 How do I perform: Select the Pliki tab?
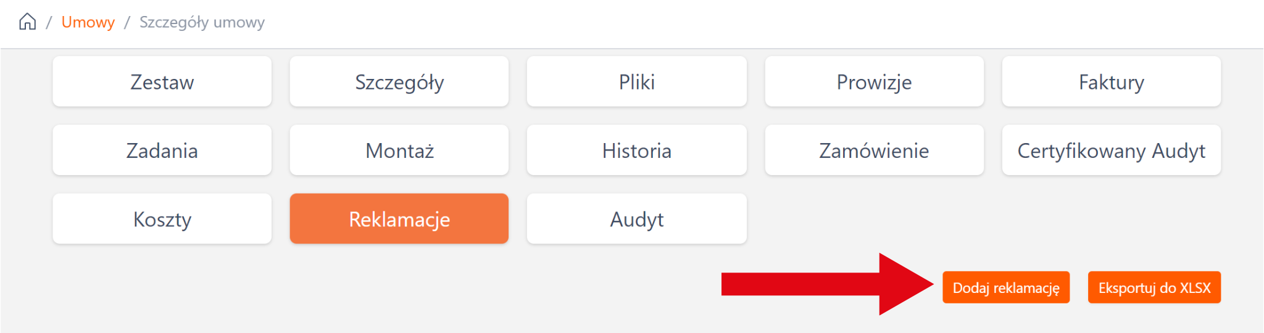[x=636, y=82]
